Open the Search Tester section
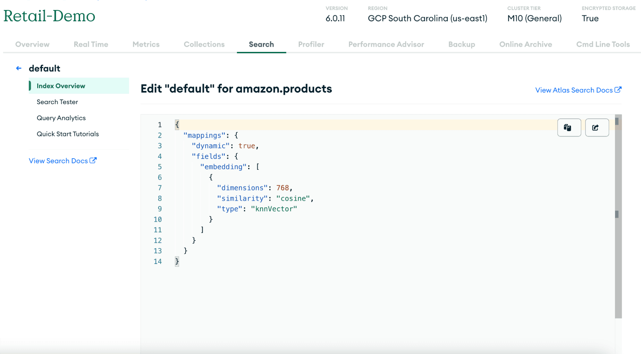 (57, 102)
